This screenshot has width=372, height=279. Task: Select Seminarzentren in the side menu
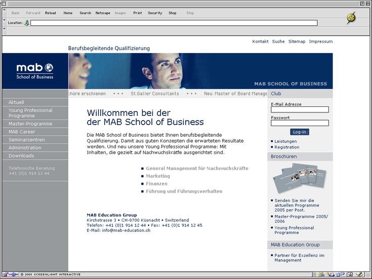click(x=35, y=140)
